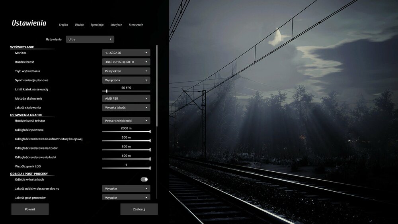This screenshot has height=224, width=398.
Task: Click the WYŚWIETLANIE section header
Action: 22,47
